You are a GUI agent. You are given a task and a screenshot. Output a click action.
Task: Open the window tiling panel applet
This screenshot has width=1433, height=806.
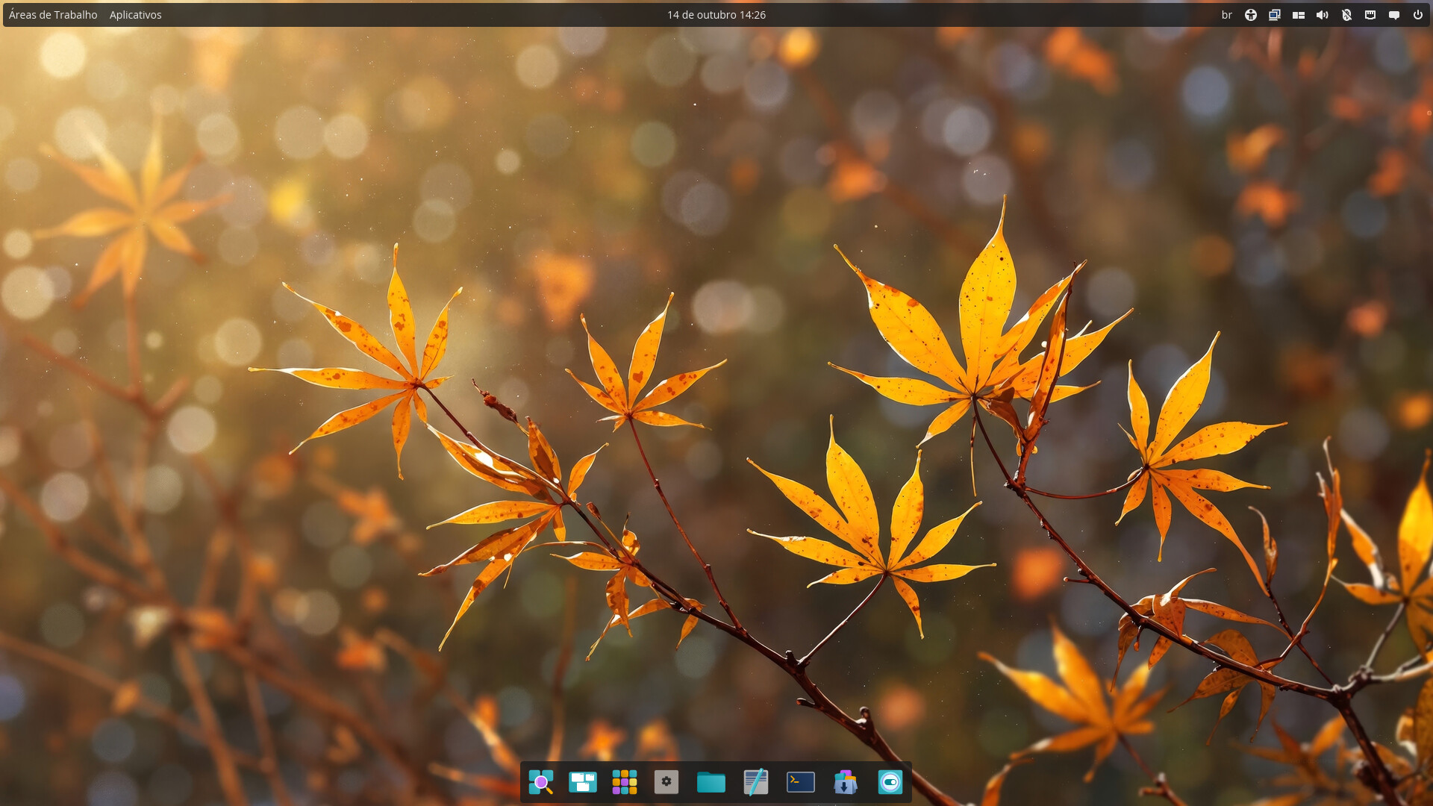(x=1299, y=15)
